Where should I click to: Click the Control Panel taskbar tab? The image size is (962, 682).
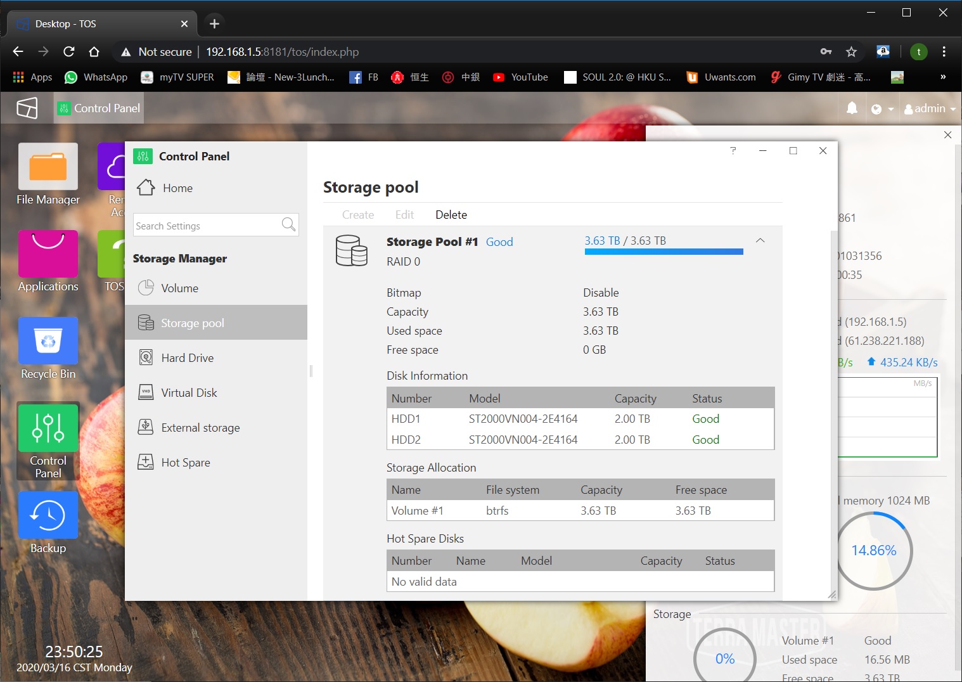(x=99, y=108)
